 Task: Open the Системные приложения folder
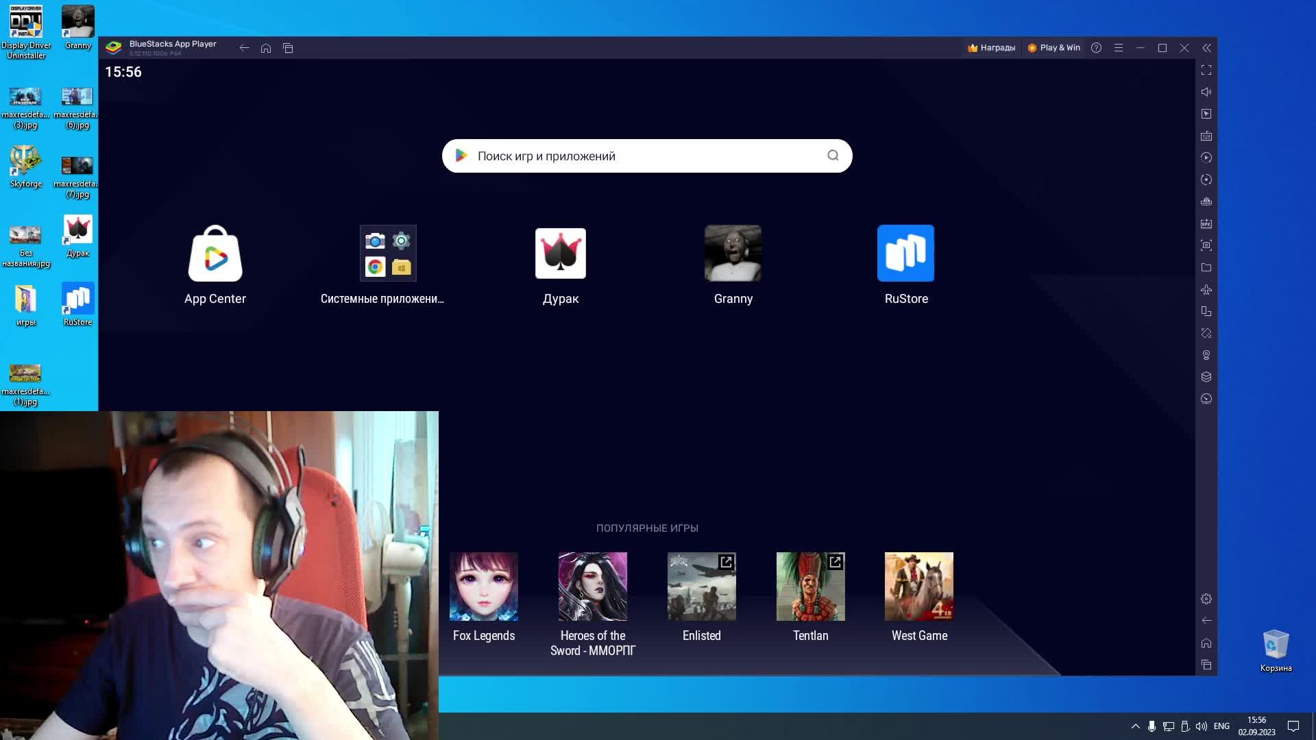point(388,254)
